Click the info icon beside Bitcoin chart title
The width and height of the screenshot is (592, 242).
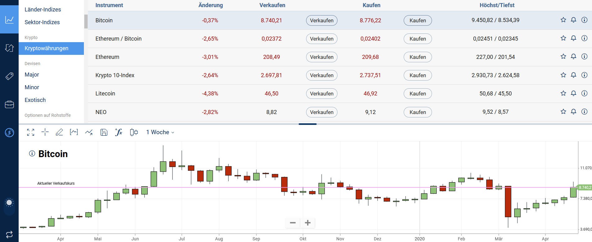point(32,153)
